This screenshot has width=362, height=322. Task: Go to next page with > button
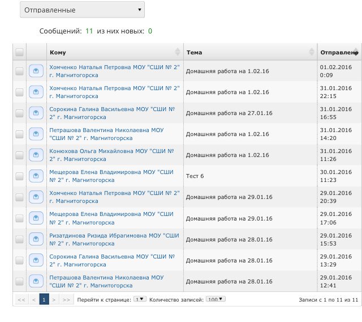click(54, 299)
